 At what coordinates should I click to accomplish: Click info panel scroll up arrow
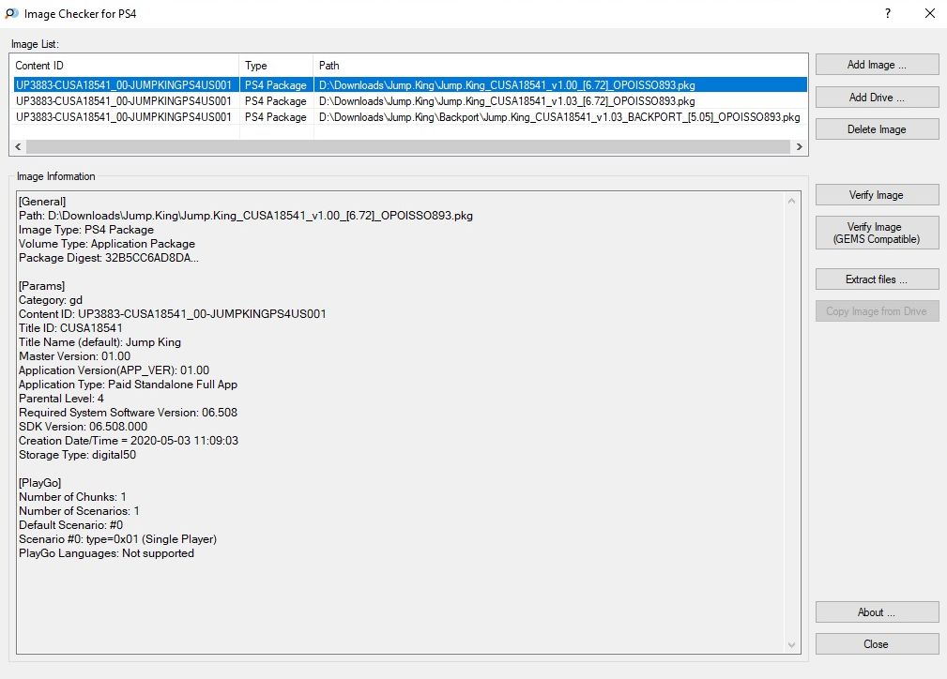[x=792, y=201]
